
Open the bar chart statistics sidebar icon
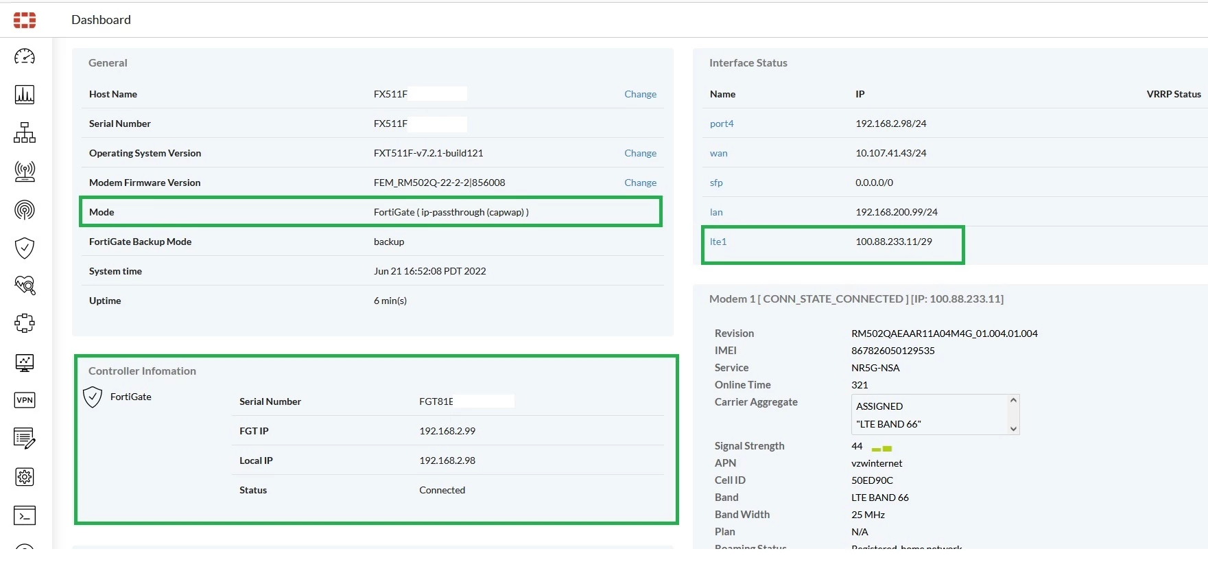[25, 95]
